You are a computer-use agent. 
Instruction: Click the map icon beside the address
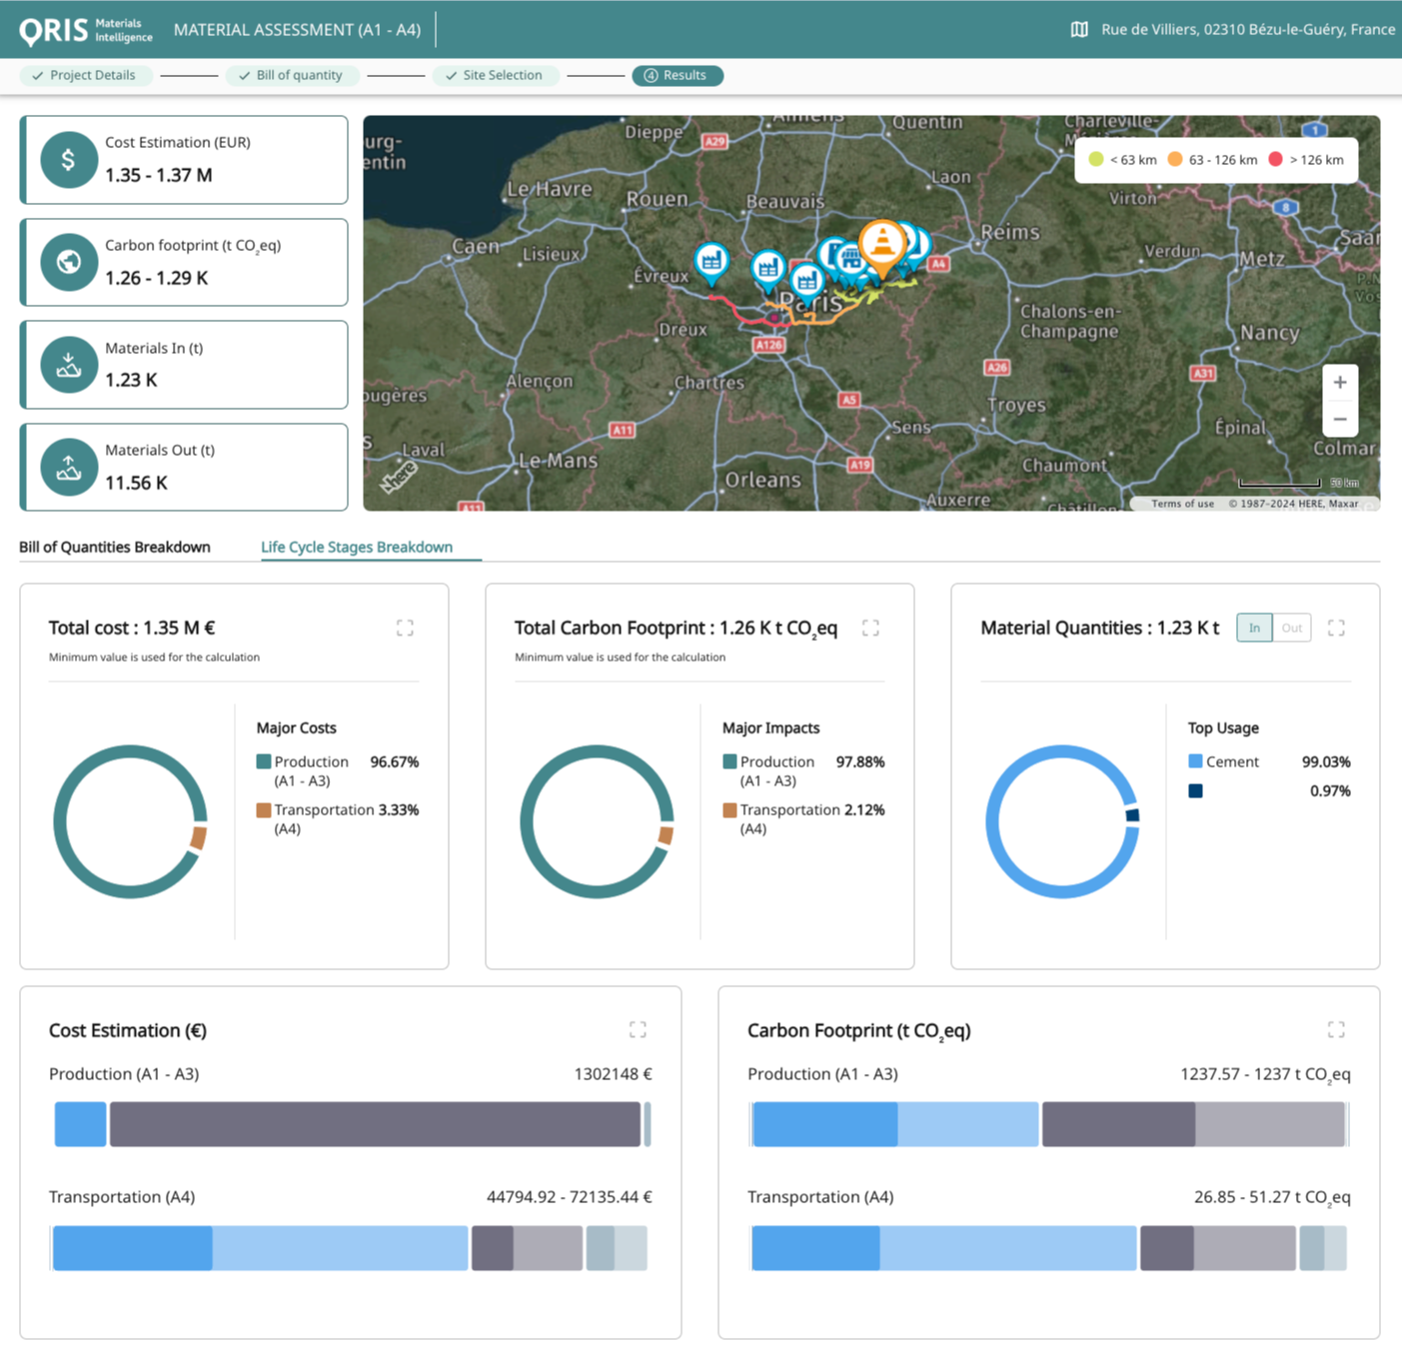pos(1077,29)
